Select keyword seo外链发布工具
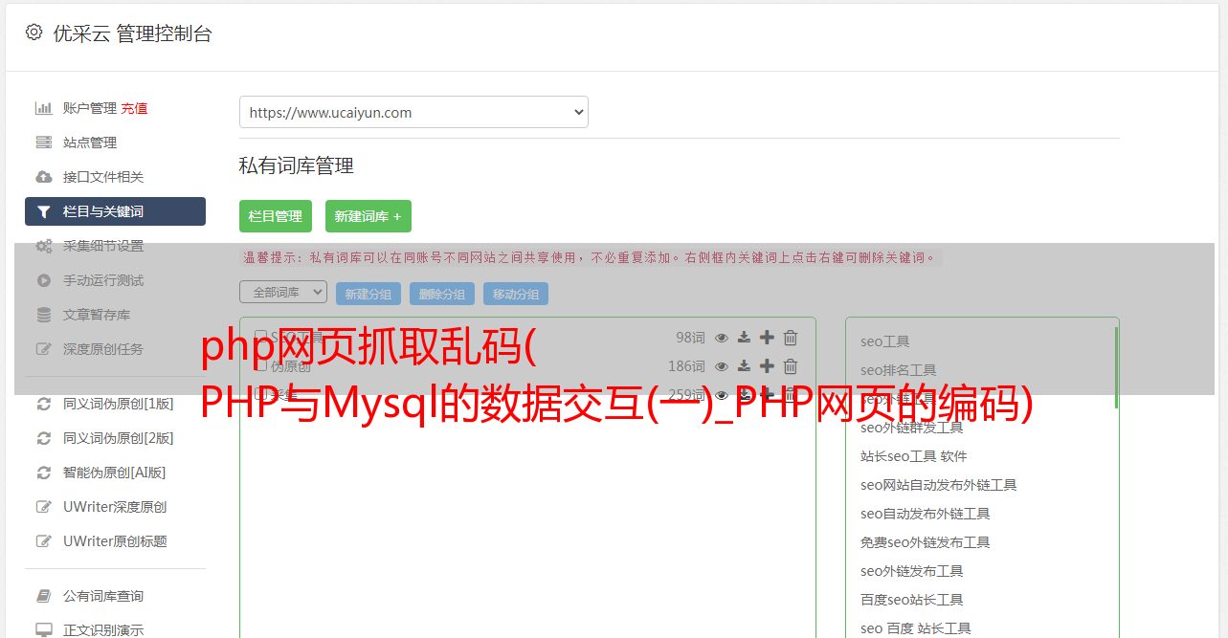The width and height of the screenshot is (1228, 638). 912,571
